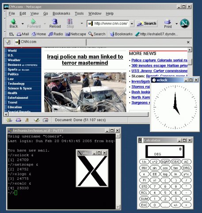Click the Navigator component icon in status bar
The height and width of the screenshot is (213, 202).
(x=9, y=120)
